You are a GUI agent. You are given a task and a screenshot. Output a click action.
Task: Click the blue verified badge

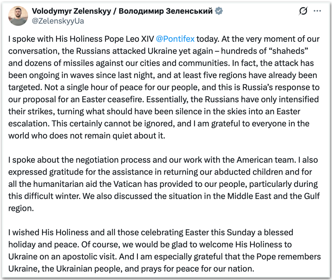(219, 11)
